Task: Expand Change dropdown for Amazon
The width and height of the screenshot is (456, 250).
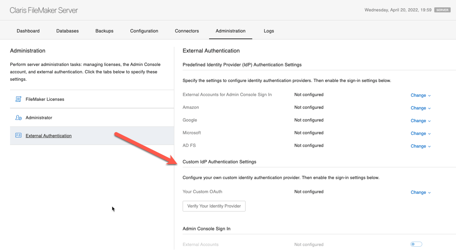Action: coord(420,108)
